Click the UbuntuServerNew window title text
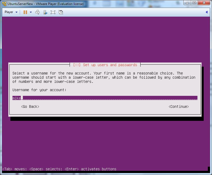Viewport: 212px width, 175px height. pos(45,4)
